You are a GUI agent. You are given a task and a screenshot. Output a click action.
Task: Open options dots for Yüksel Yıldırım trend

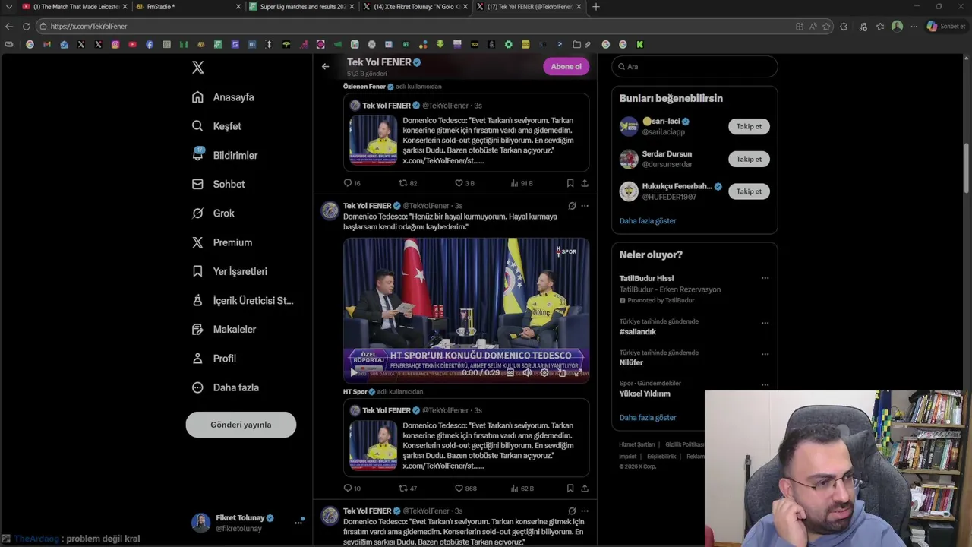pyautogui.click(x=765, y=385)
